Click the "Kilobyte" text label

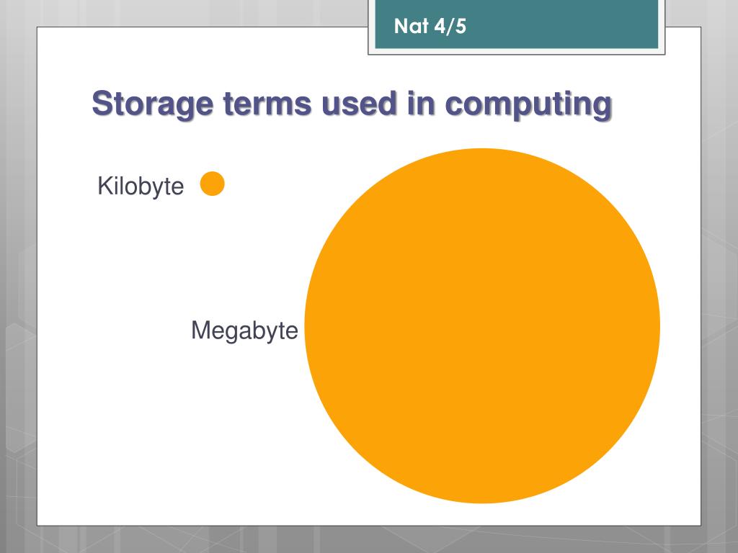[141, 186]
